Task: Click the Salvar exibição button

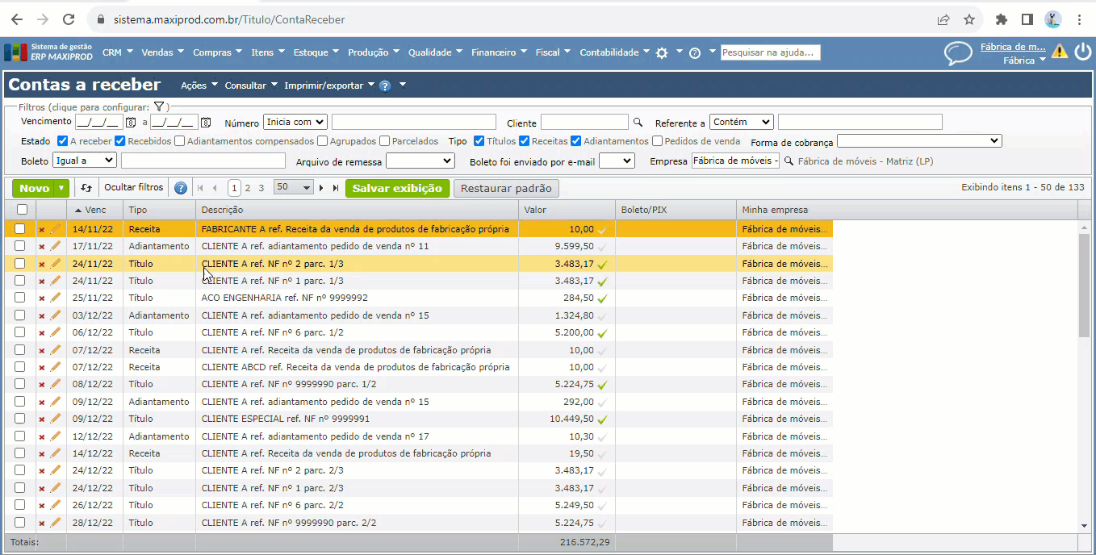Action: pyautogui.click(x=397, y=188)
